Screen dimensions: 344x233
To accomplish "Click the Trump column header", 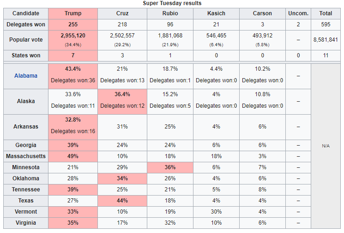I will [73, 13].
